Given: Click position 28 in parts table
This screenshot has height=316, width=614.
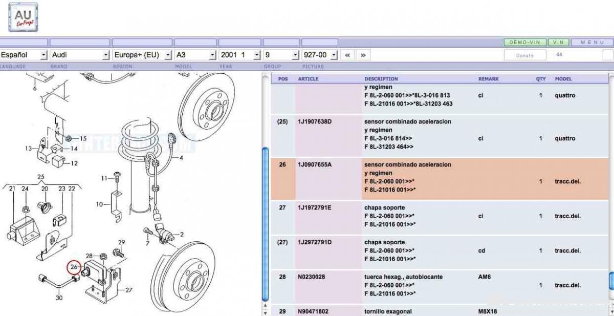Looking at the screenshot, I should pos(282,277).
